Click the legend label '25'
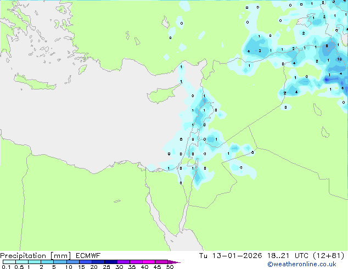Screen dimensions: 348x269 [x=106, y=267]
